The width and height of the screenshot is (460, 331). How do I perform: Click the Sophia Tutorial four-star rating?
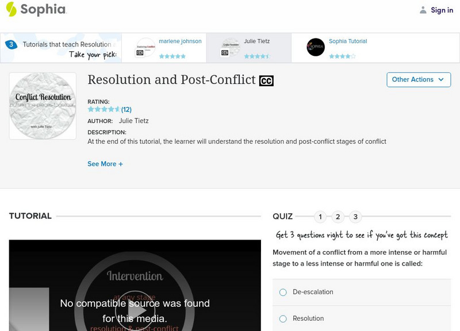click(x=342, y=56)
